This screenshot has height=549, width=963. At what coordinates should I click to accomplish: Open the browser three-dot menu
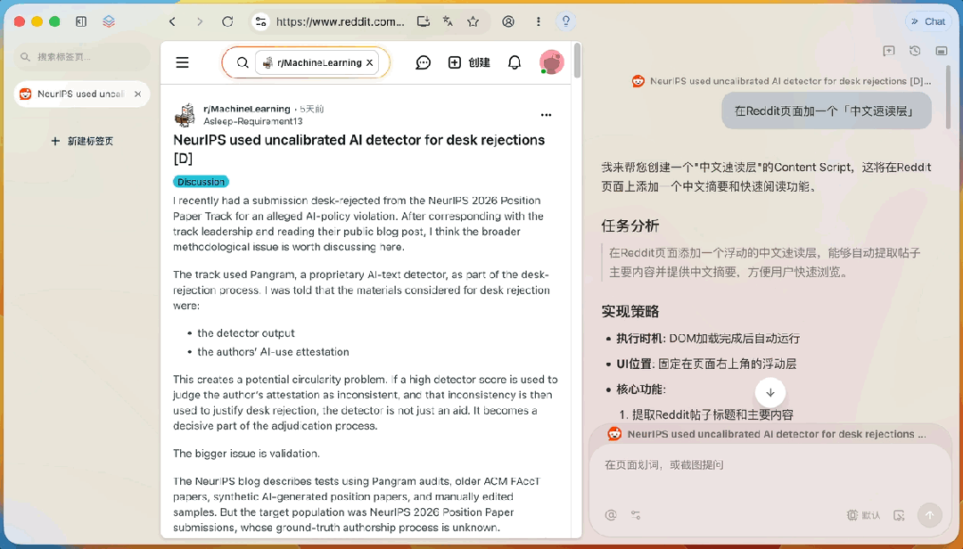(538, 21)
